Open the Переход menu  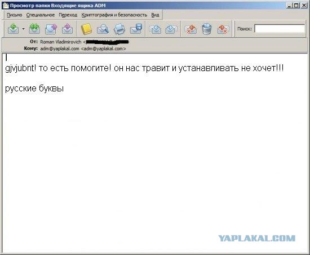(x=68, y=15)
